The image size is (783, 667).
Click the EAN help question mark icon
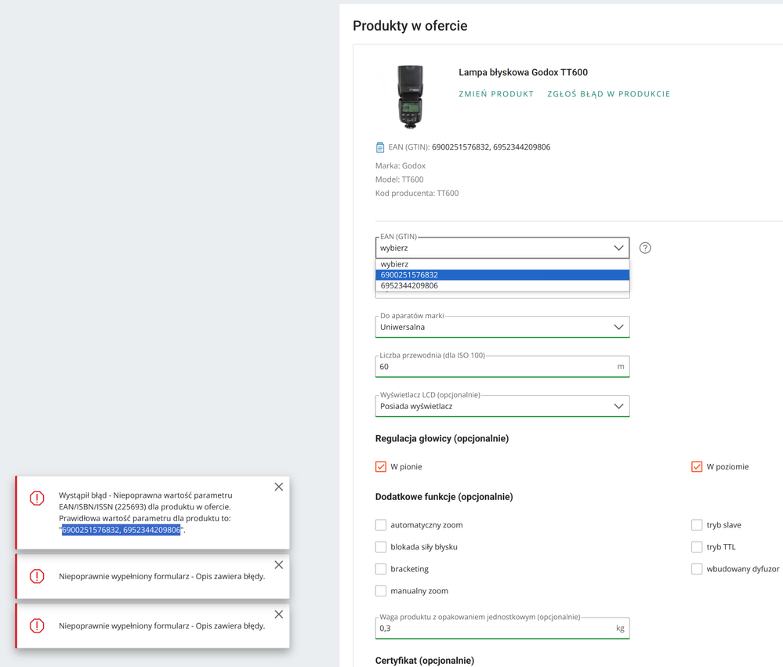pyautogui.click(x=645, y=248)
